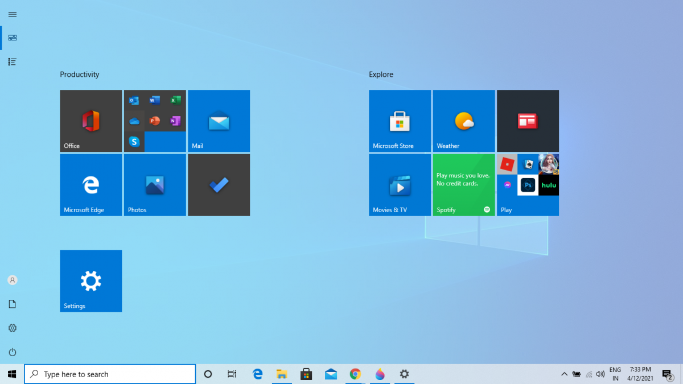The height and width of the screenshot is (384, 683).
Task: Open Microsoft Edge tile
Action: click(x=90, y=185)
